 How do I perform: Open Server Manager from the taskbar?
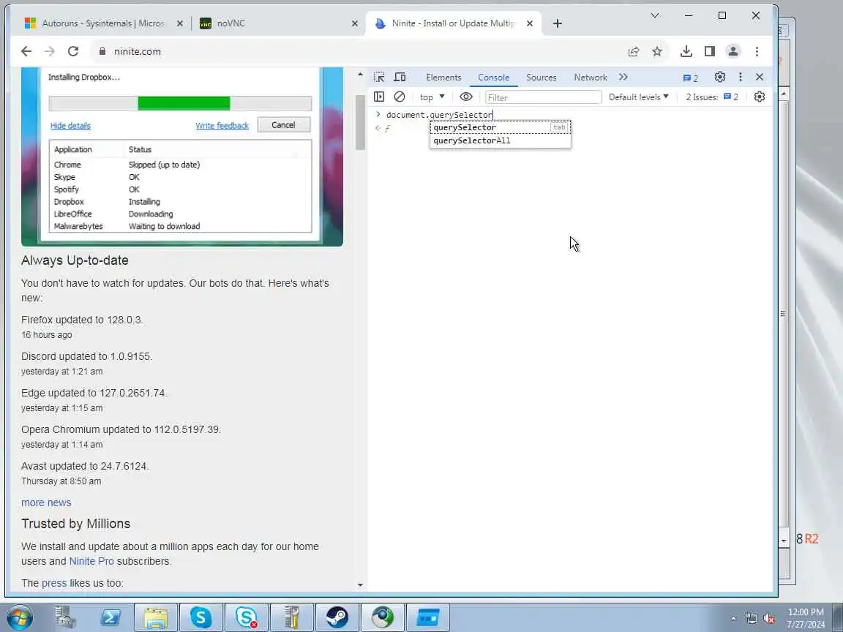click(x=66, y=617)
